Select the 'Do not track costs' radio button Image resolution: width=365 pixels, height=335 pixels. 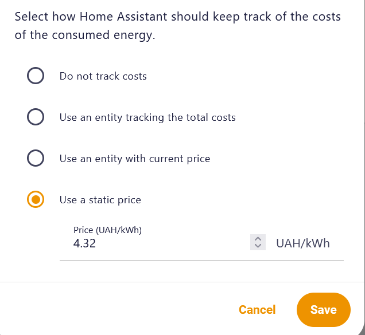click(36, 76)
